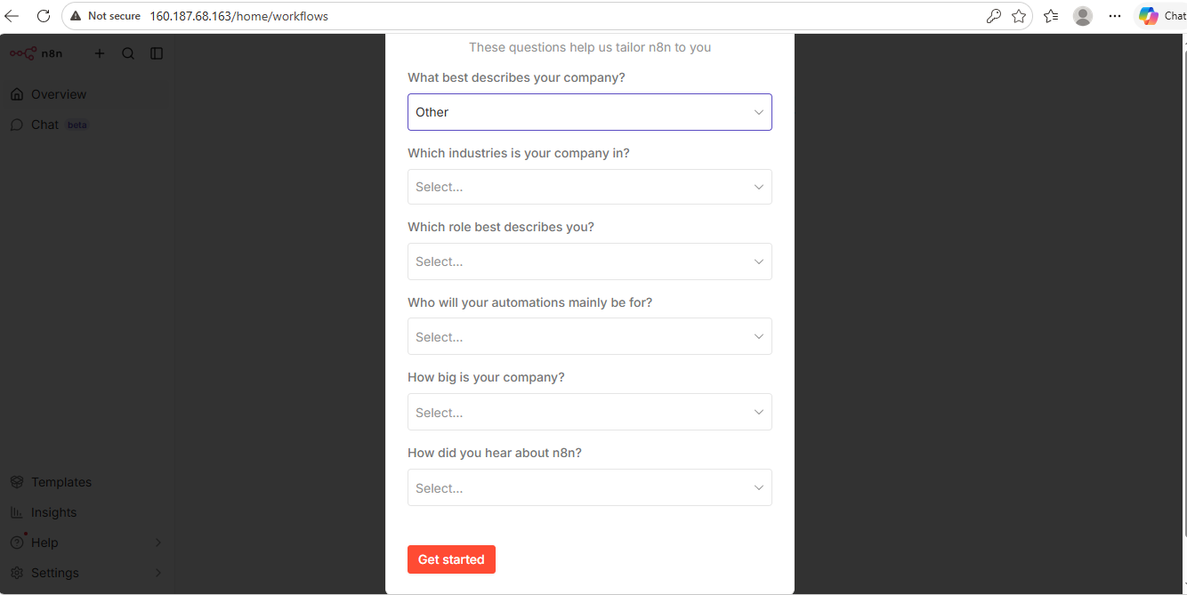Bookmark this page with the star icon
The width and height of the screenshot is (1187, 595).
click(1019, 16)
